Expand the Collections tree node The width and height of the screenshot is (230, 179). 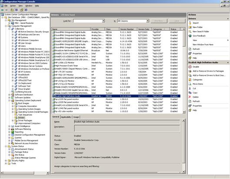pos(9,29)
